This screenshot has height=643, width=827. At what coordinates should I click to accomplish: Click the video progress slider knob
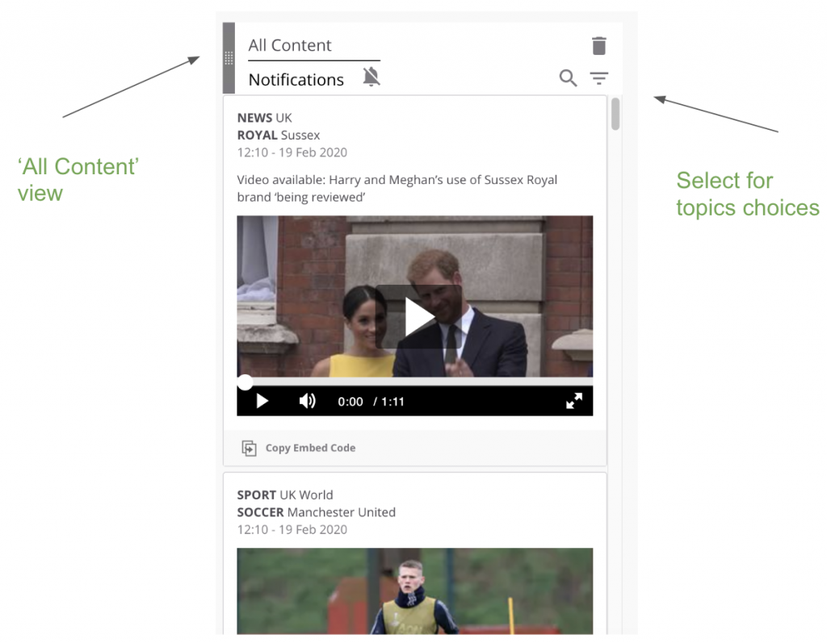[245, 382]
